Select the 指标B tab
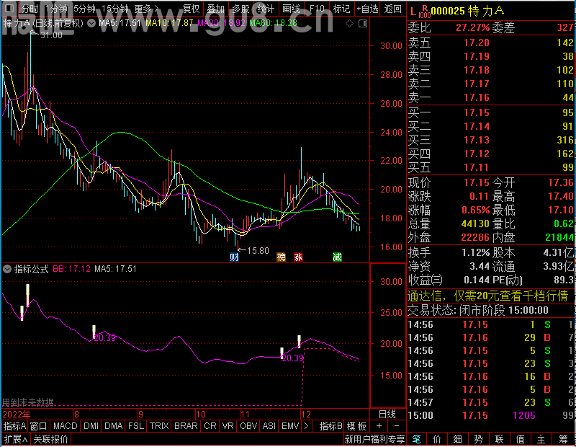Screen dimensions: 576x447 click(x=331, y=426)
